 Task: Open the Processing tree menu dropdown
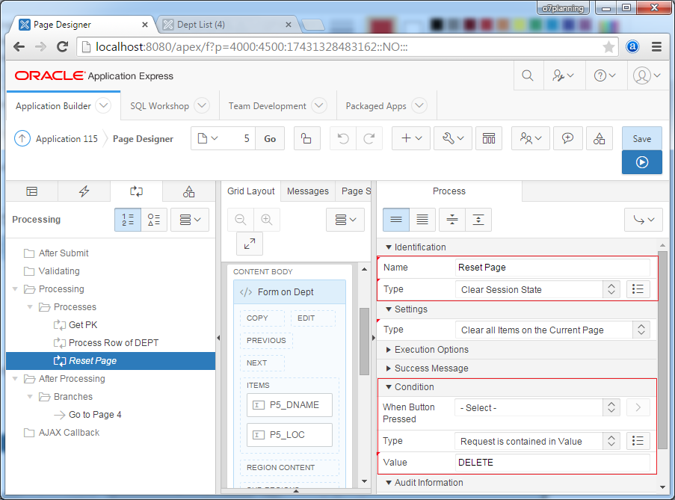coord(190,220)
